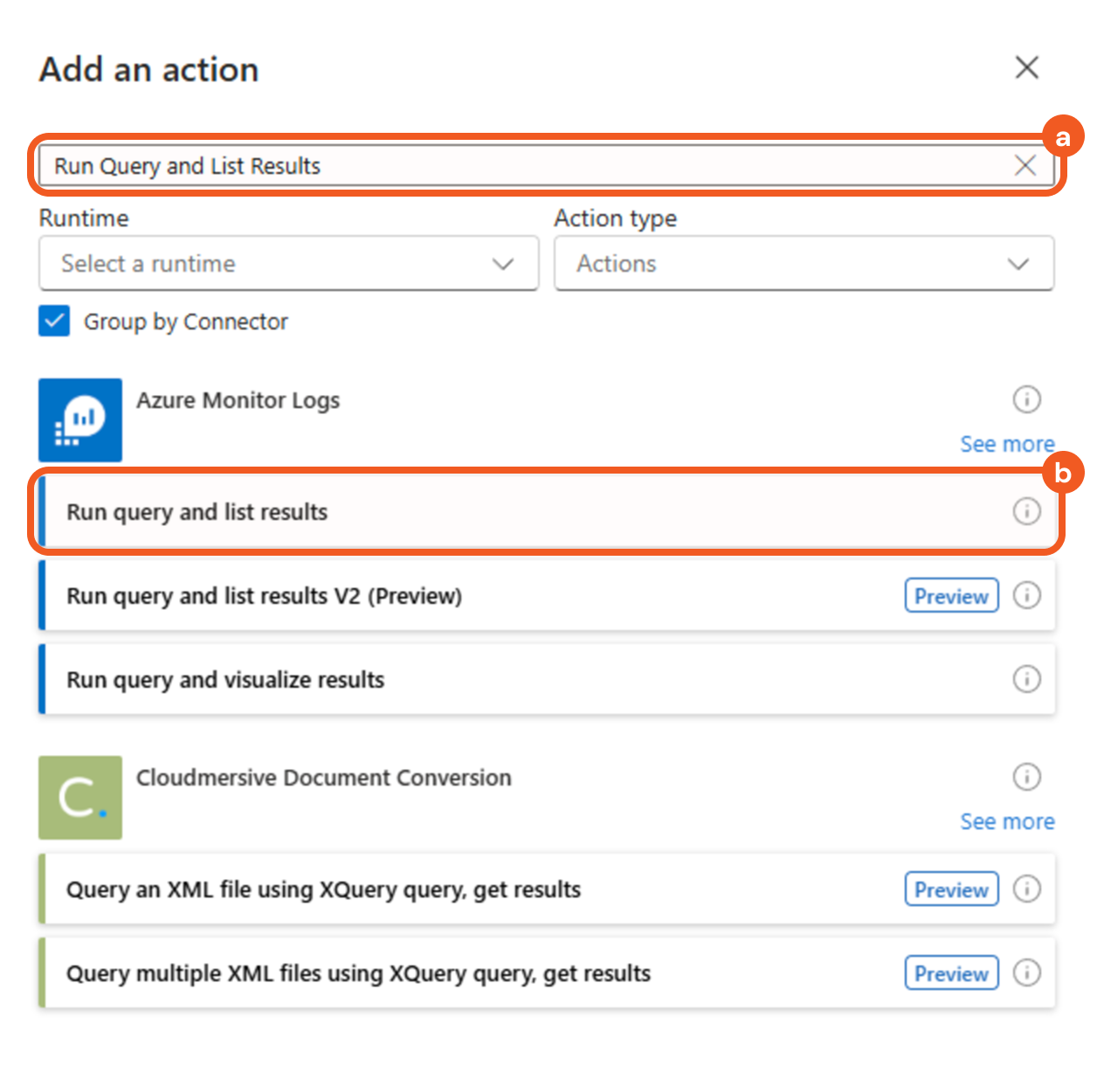
Task: Show info for Run query and list results V2
Action: [1026, 595]
